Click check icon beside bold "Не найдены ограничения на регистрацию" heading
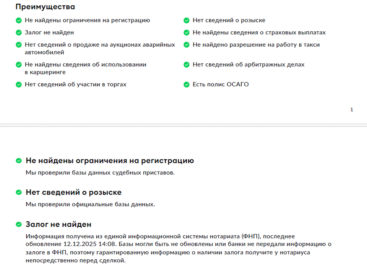 coord(18,161)
